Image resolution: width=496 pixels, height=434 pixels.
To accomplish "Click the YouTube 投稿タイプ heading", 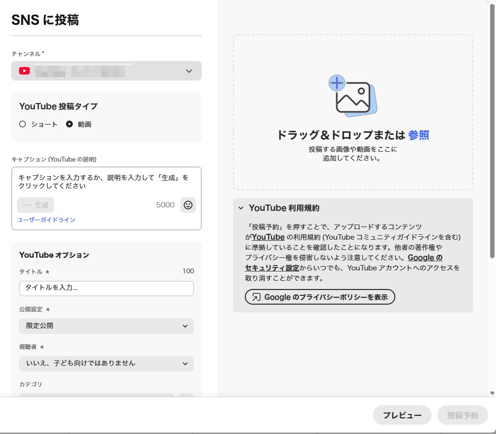I will [58, 106].
